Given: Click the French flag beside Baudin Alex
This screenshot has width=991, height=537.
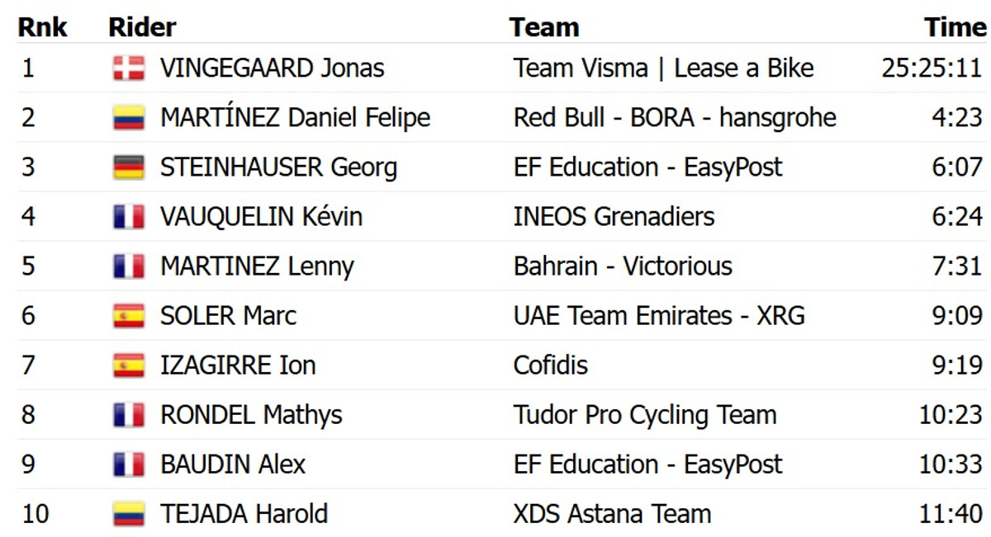Looking at the screenshot, I should (x=129, y=464).
